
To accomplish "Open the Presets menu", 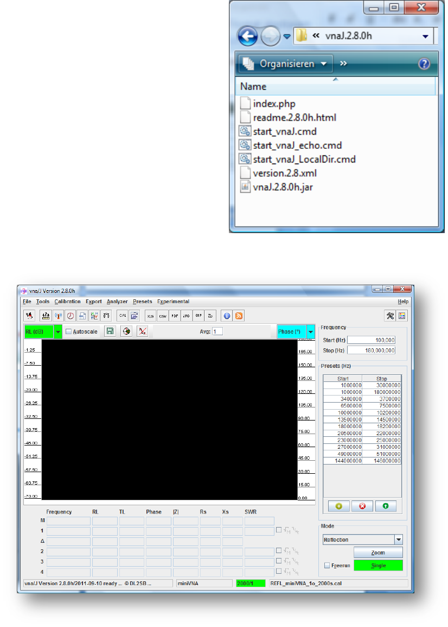I will pos(143,302).
